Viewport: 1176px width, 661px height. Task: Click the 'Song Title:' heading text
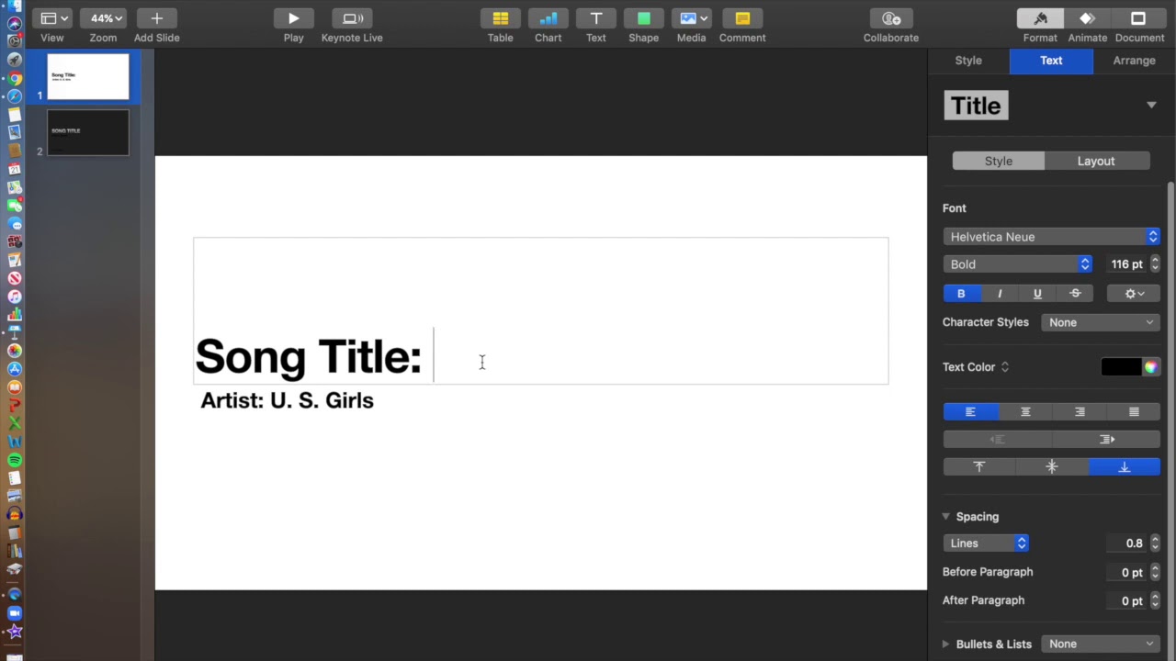[x=309, y=356]
